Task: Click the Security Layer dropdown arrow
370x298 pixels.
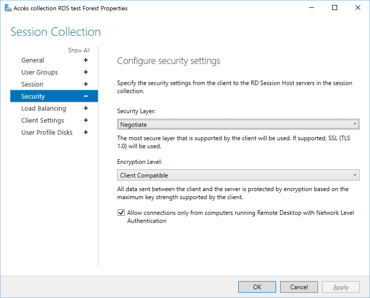Action: pos(355,124)
